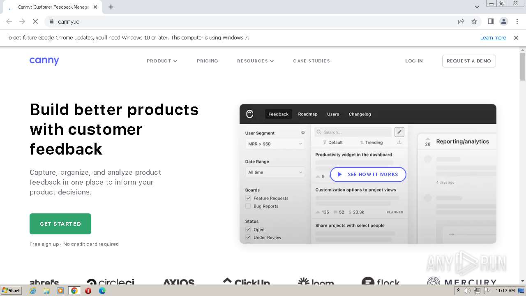Image resolution: width=526 pixels, height=296 pixels.
Task: Open File Explorer from taskbar
Action: click(46, 291)
